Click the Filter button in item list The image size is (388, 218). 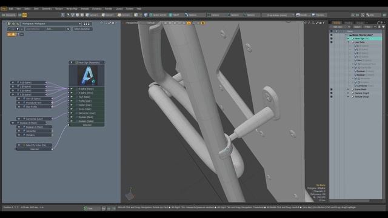pyautogui.click(x=368, y=27)
